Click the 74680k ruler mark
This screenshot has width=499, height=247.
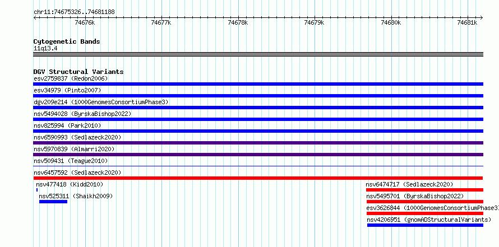[391, 22]
